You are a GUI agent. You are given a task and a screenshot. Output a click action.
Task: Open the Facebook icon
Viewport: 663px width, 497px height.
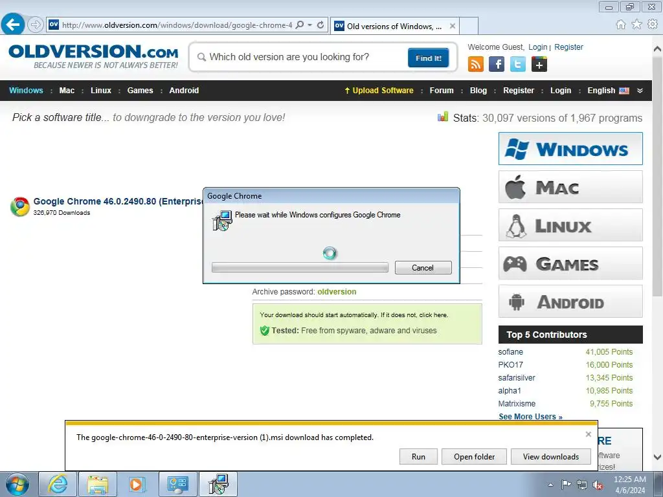(497, 64)
